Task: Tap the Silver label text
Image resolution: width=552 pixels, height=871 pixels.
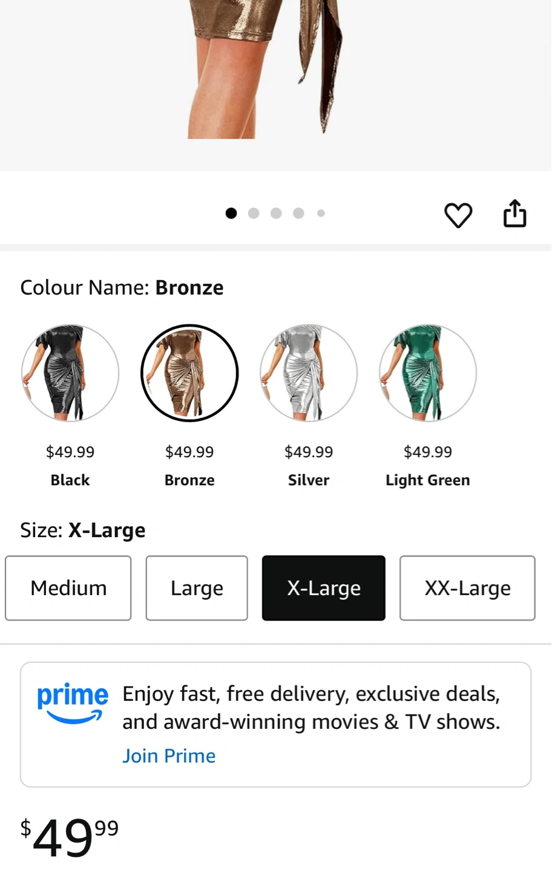Action: 309,480
